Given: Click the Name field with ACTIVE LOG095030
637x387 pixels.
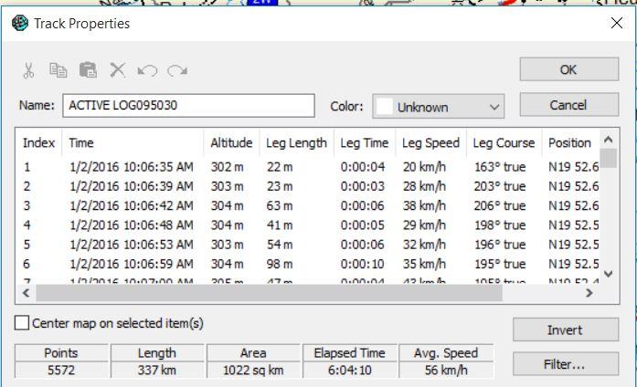Looking at the screenshot, I should pyautogui.click(x=188, y=105).
